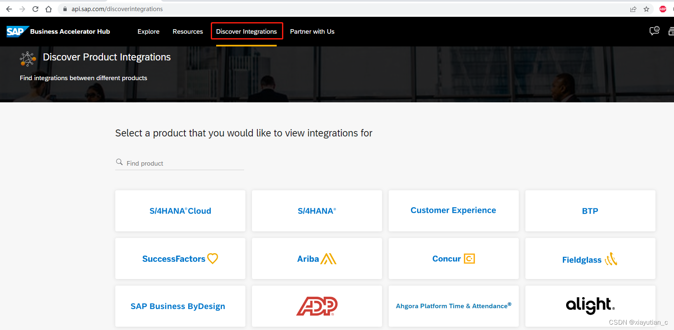Viewport: 674px width, 330px height.
Task: Click the SAP logo
Action: 17,32
